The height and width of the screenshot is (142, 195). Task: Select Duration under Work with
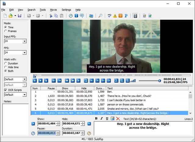[6, 63]
